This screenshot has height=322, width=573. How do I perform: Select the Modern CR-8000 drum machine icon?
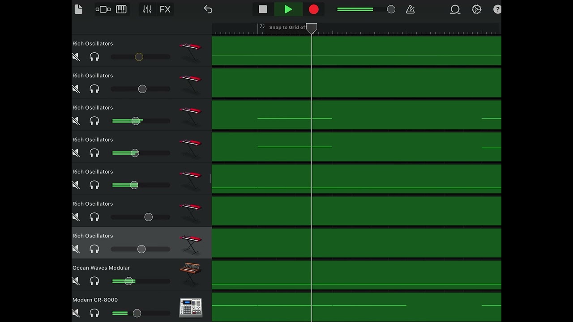(x=191, y=308)
